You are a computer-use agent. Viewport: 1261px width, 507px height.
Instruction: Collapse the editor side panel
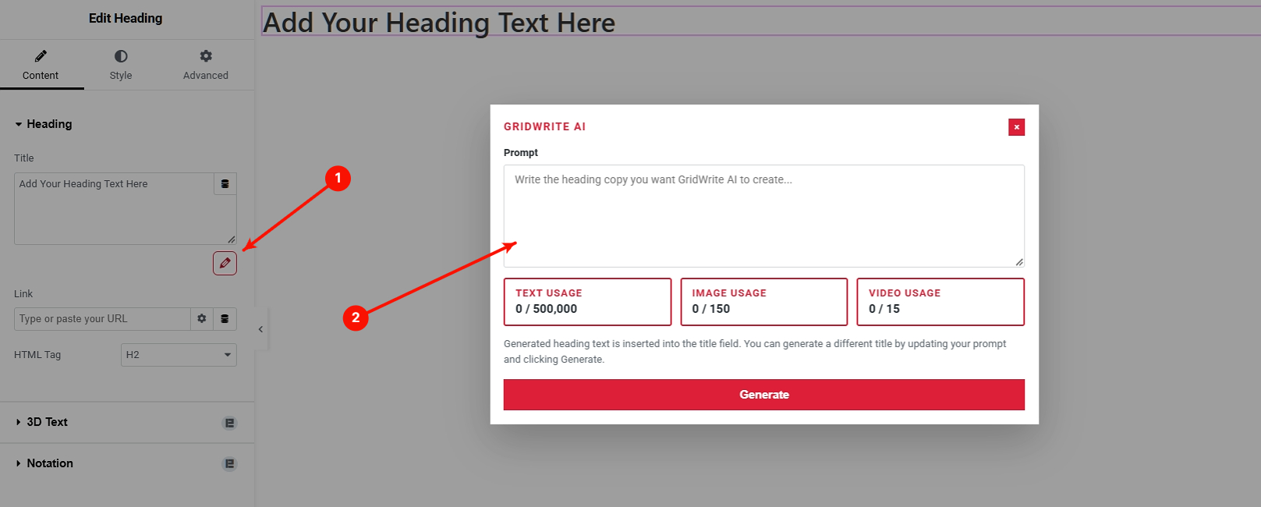click(260, 329)
